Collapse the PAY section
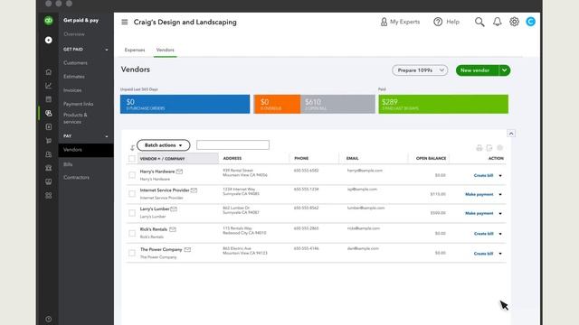 tap(107, 136)
